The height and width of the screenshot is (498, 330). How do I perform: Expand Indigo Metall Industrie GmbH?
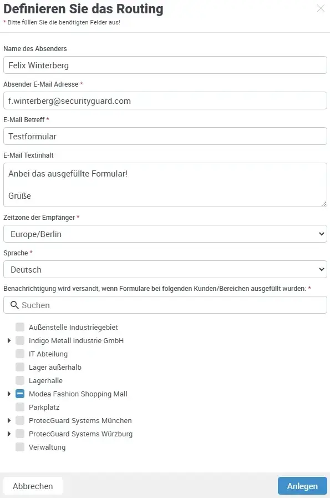8,340
